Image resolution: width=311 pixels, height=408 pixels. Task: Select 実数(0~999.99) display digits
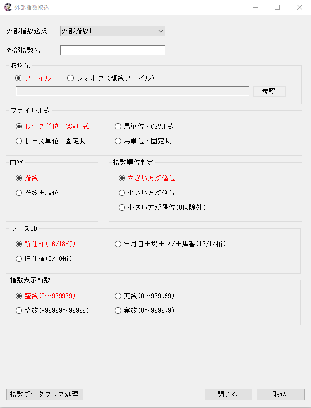[118, 296]
